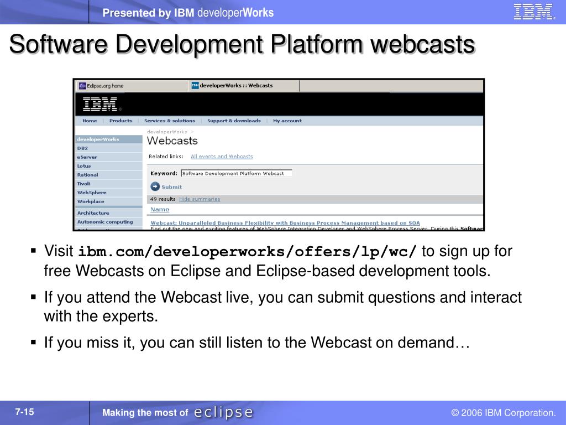Viewport: 566px width, 425px height.
Task: Click the 2006 IBM Corporation copyright text
Action: 504,413
